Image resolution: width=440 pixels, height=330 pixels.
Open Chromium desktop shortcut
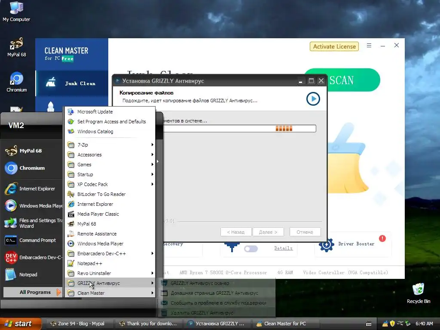17,82
